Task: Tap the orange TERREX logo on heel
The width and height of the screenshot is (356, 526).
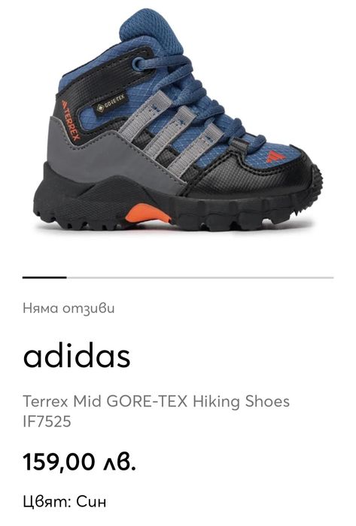Action: click(x=72, y=120)
